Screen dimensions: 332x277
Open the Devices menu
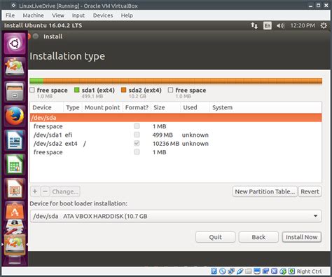[x=103, y=15]
